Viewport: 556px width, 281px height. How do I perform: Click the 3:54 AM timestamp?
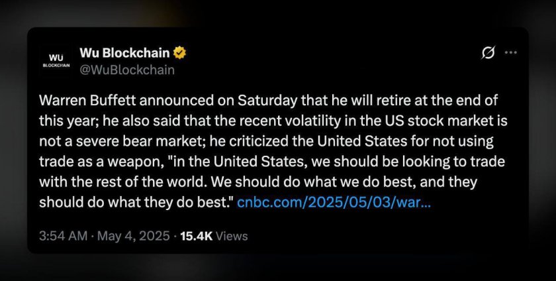(63, 236)
